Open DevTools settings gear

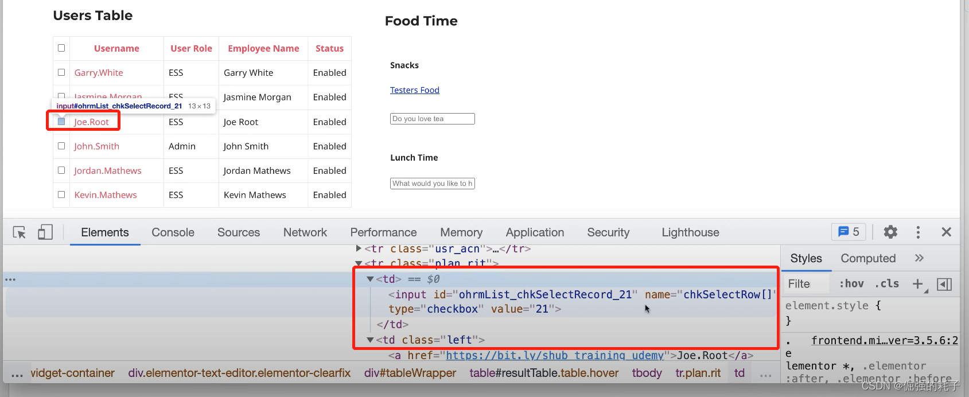890,232
